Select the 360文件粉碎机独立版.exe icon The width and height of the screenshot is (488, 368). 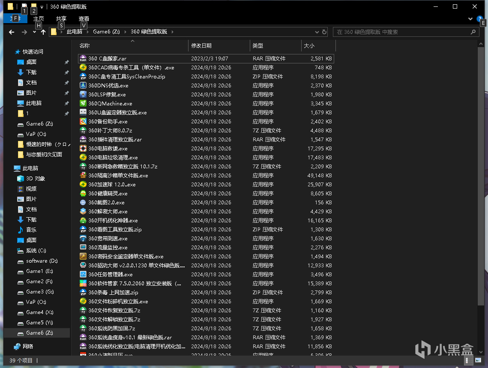(83, 302)
